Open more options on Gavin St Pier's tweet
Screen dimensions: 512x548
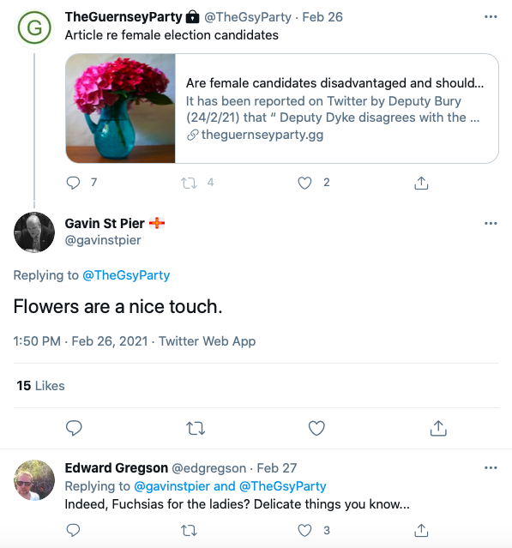click(491, 223)
